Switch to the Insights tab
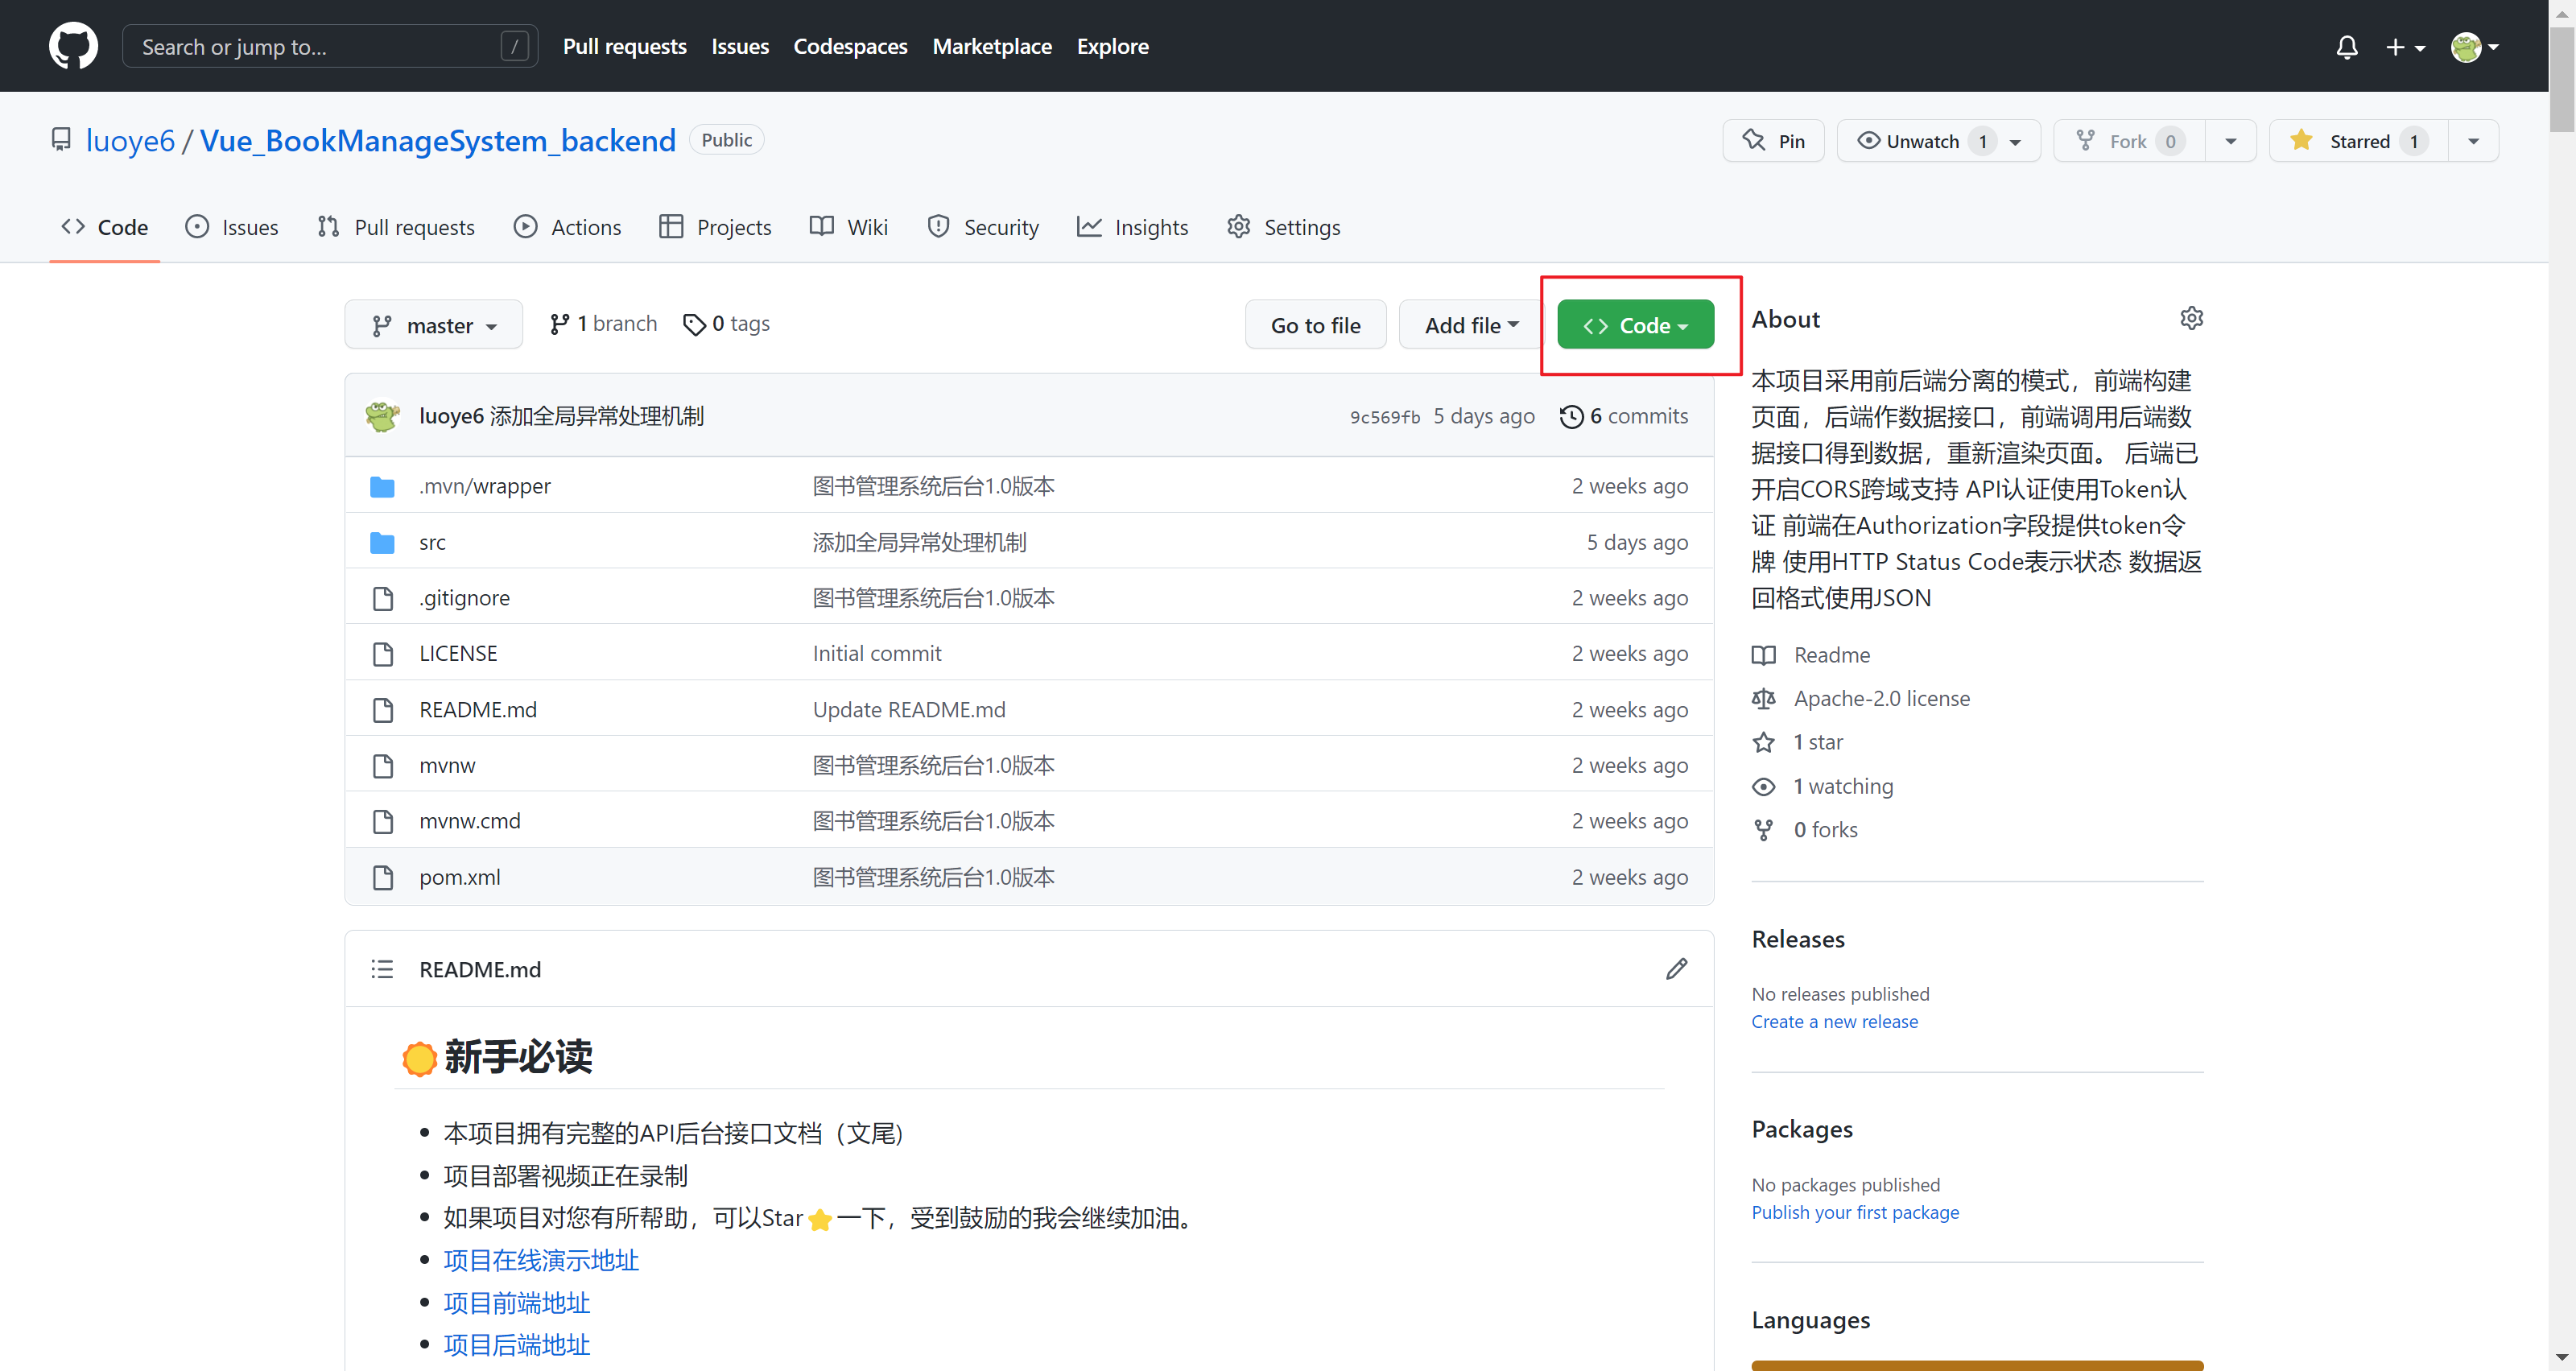Image resolution: width=2576 pixels, height=1371 pixels. 1133,227
